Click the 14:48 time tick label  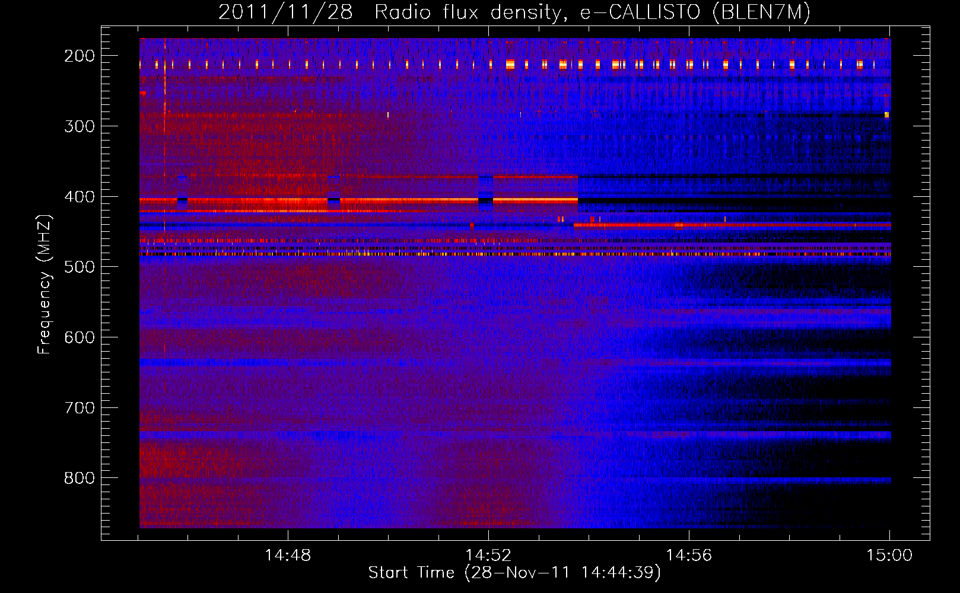click(x=288, y=556)
